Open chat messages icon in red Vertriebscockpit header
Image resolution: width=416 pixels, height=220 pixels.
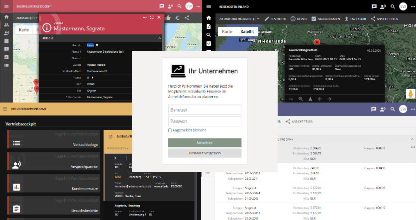[x=162, y=6]
